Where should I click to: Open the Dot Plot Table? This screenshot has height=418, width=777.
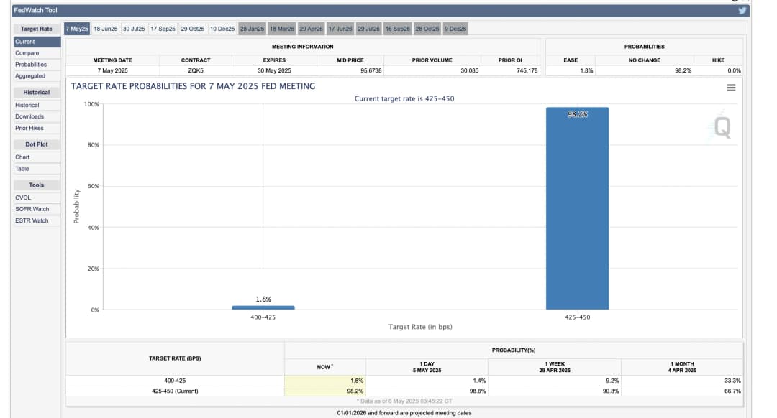click(x=22, y=169)
